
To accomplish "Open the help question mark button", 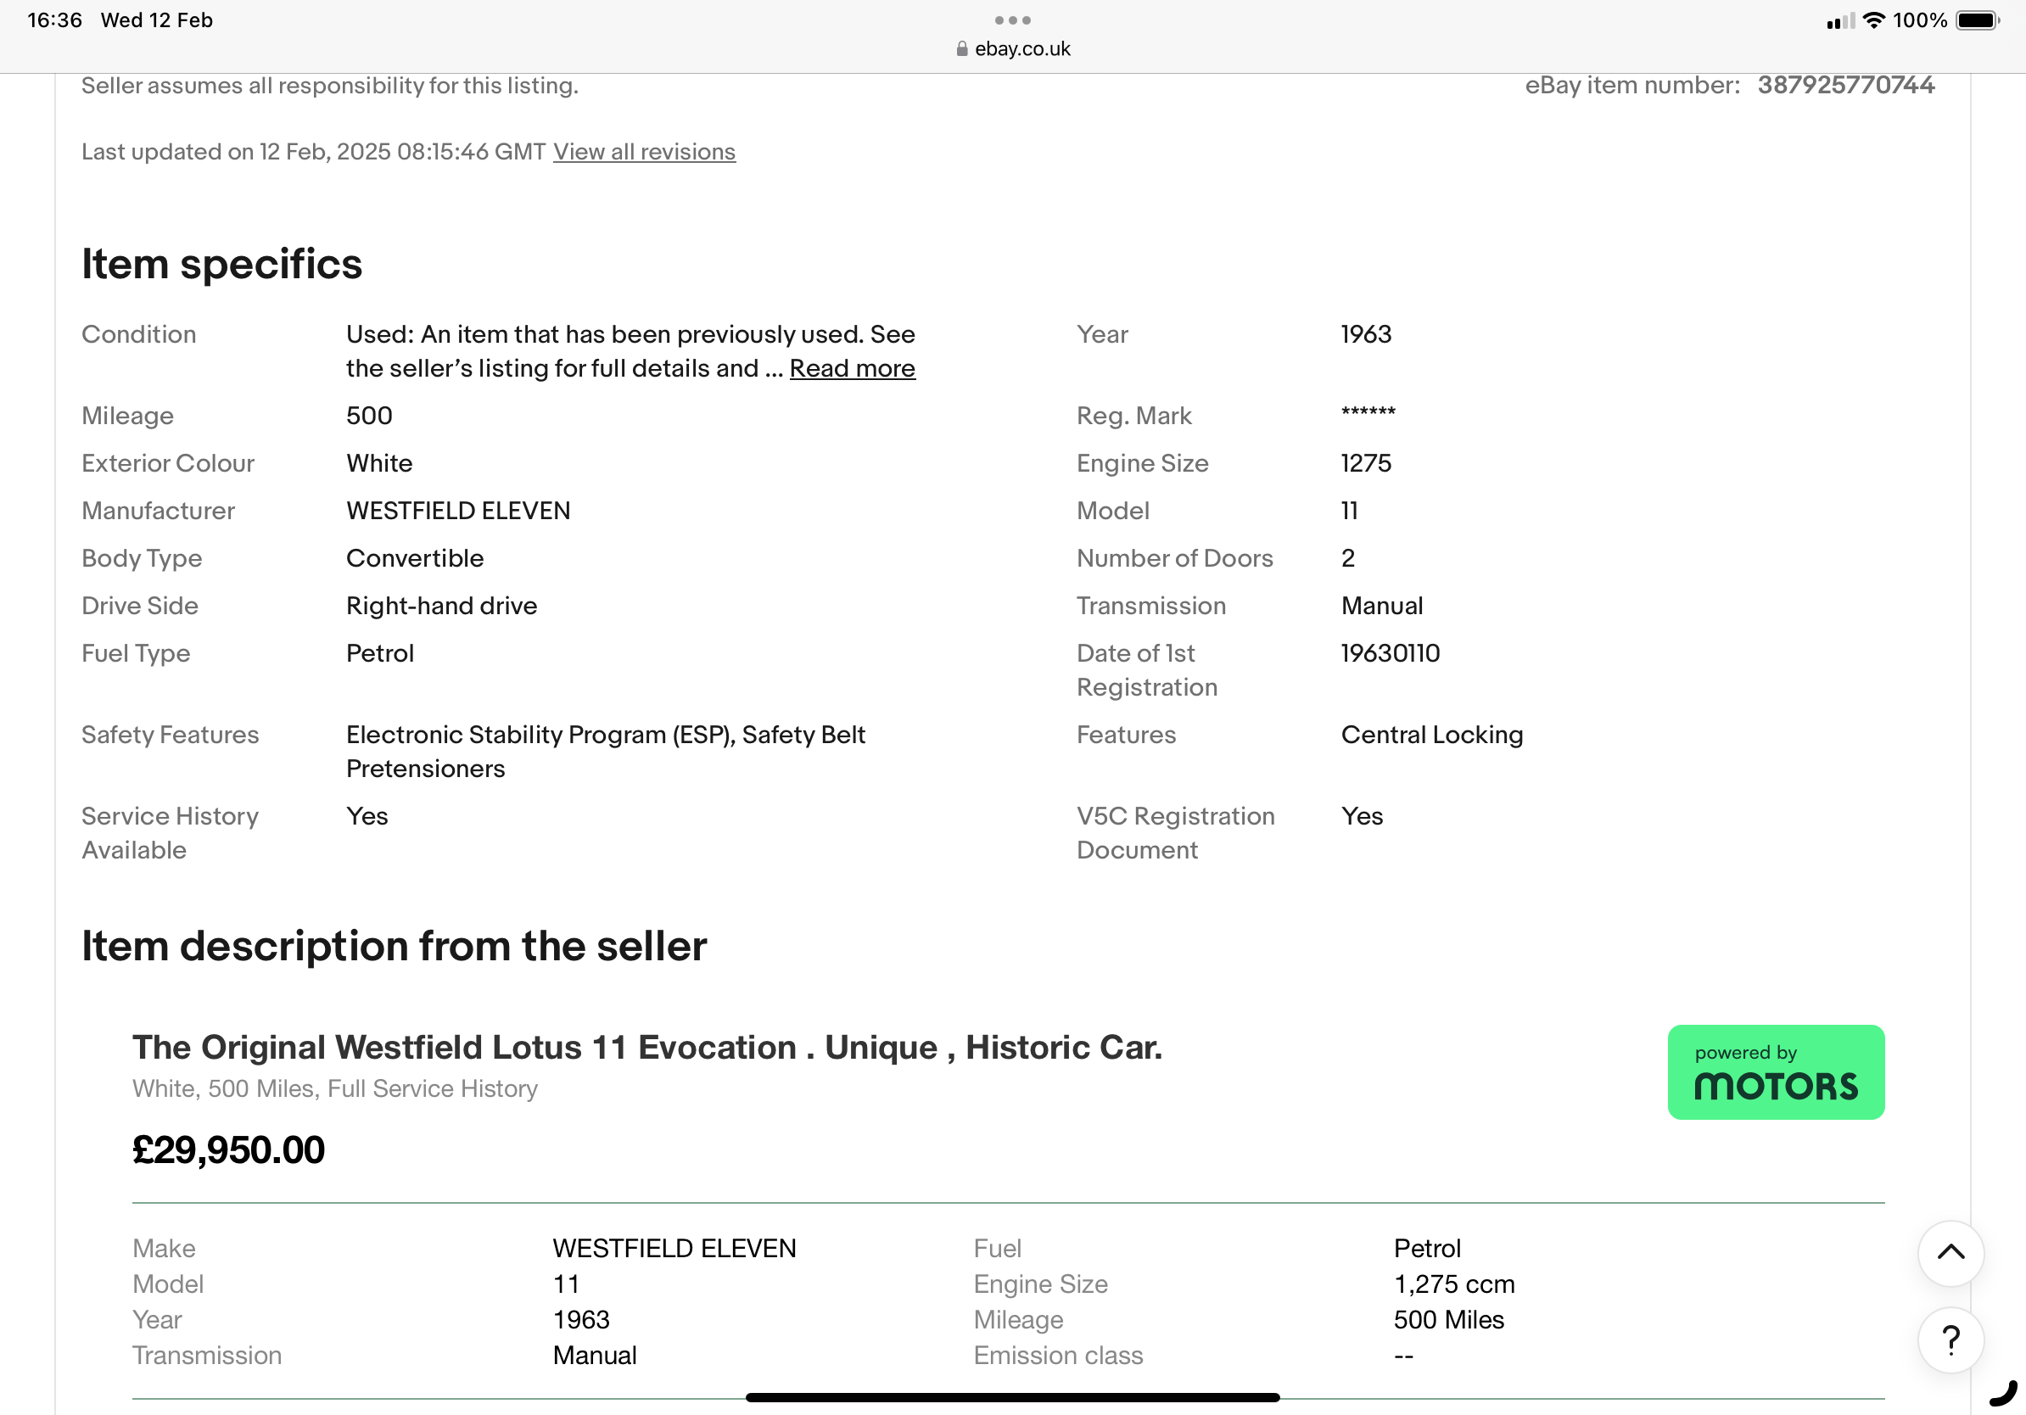I will pyautogui.click(x=1950, y=1339).
